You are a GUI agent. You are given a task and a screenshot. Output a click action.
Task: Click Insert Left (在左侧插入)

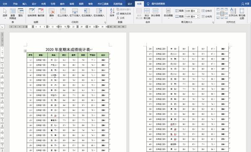click(x=87, y=13)
